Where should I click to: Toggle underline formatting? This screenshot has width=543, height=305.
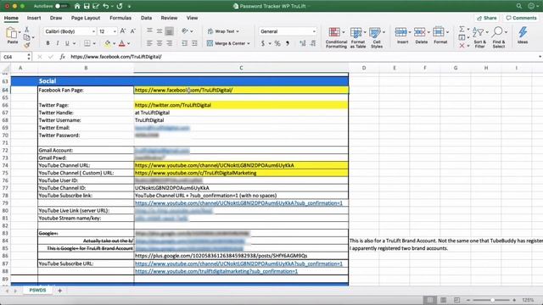click(67, 43)
